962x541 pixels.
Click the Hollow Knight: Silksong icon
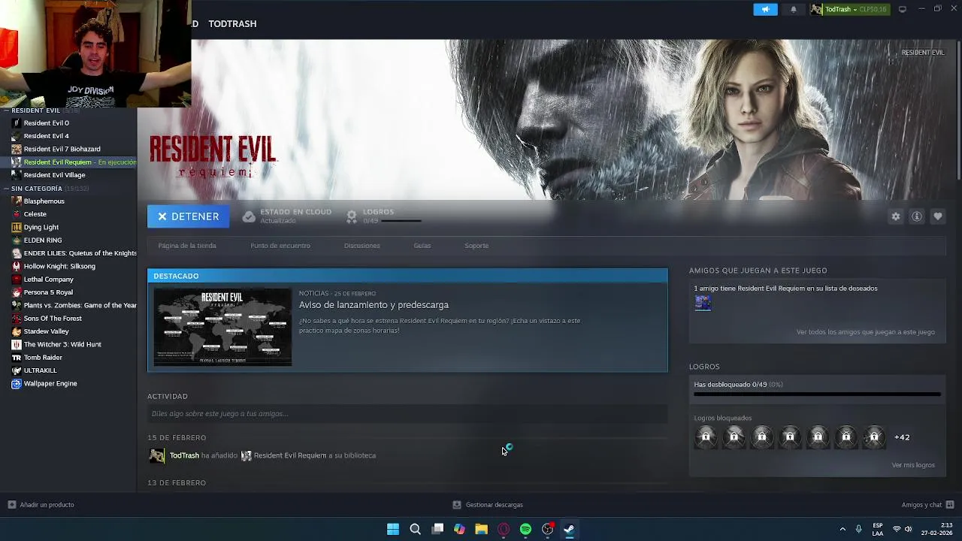pyautogui.click(x=17, y=266)
